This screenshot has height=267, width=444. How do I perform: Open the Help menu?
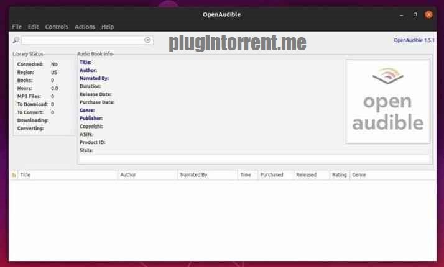pos(108,27)
